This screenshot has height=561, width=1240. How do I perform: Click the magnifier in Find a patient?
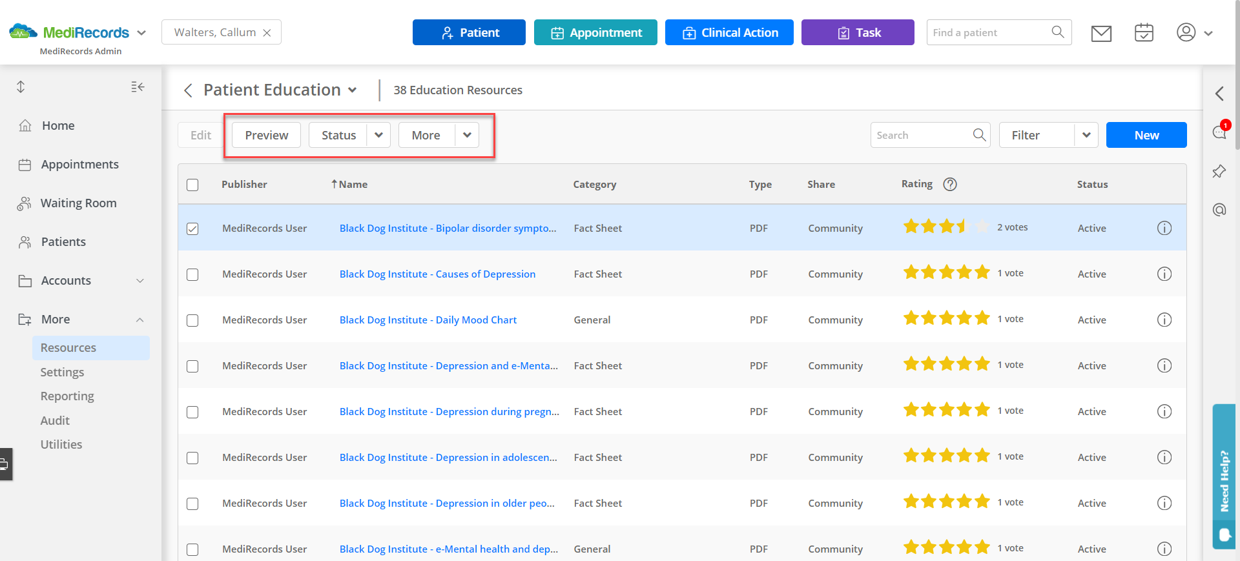pos(1057,32)
